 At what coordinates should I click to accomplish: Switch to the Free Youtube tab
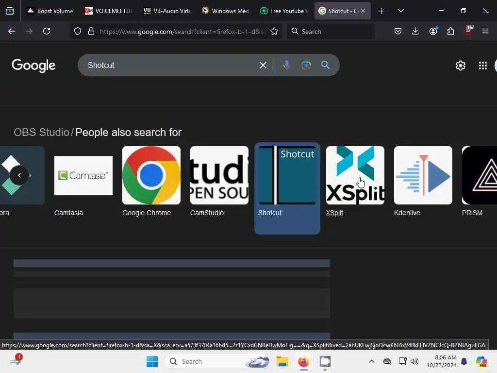pyautogui.click(x=283, y=11)
